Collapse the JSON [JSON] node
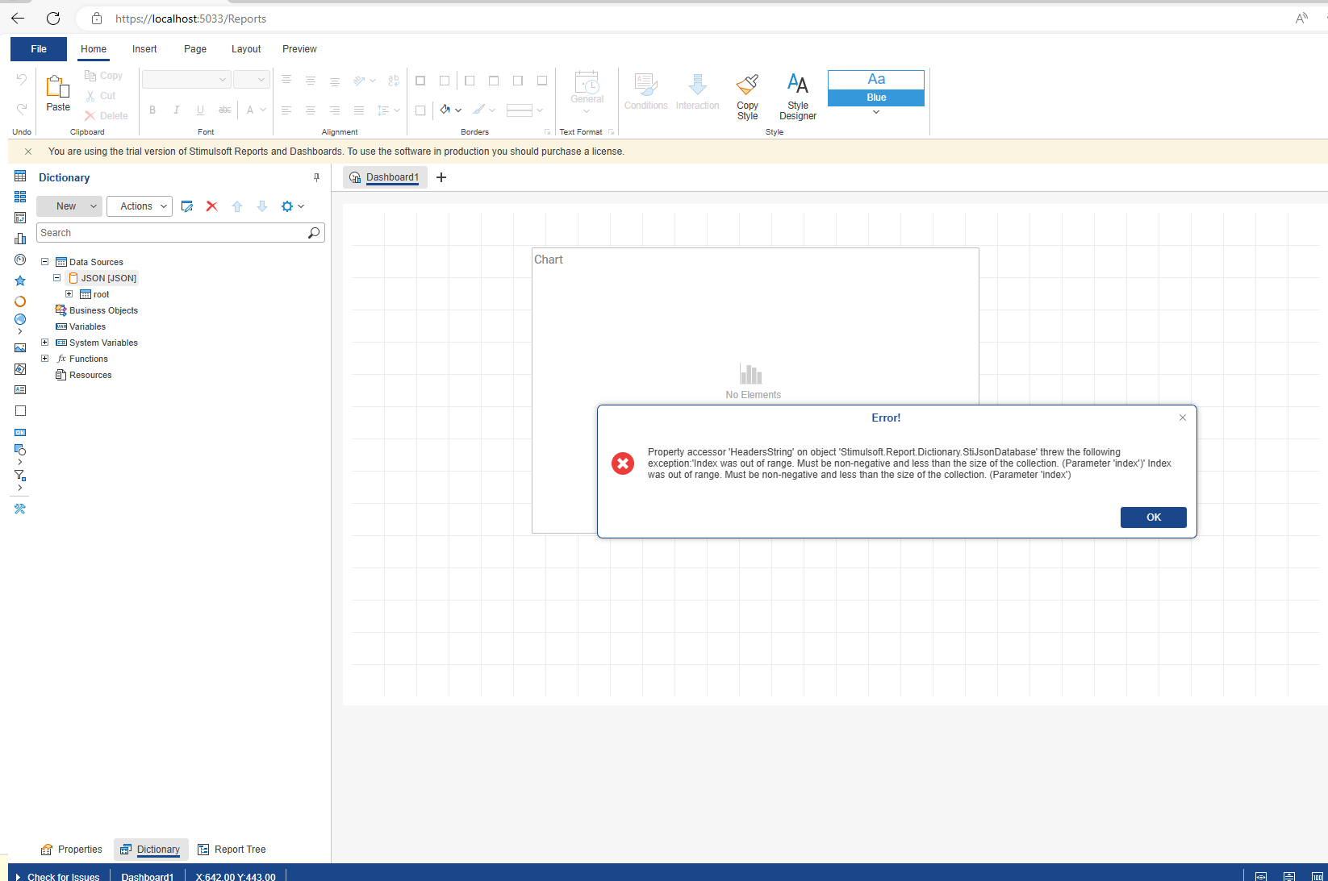Viewport: 1328px width, 881px height. [57, 278]
